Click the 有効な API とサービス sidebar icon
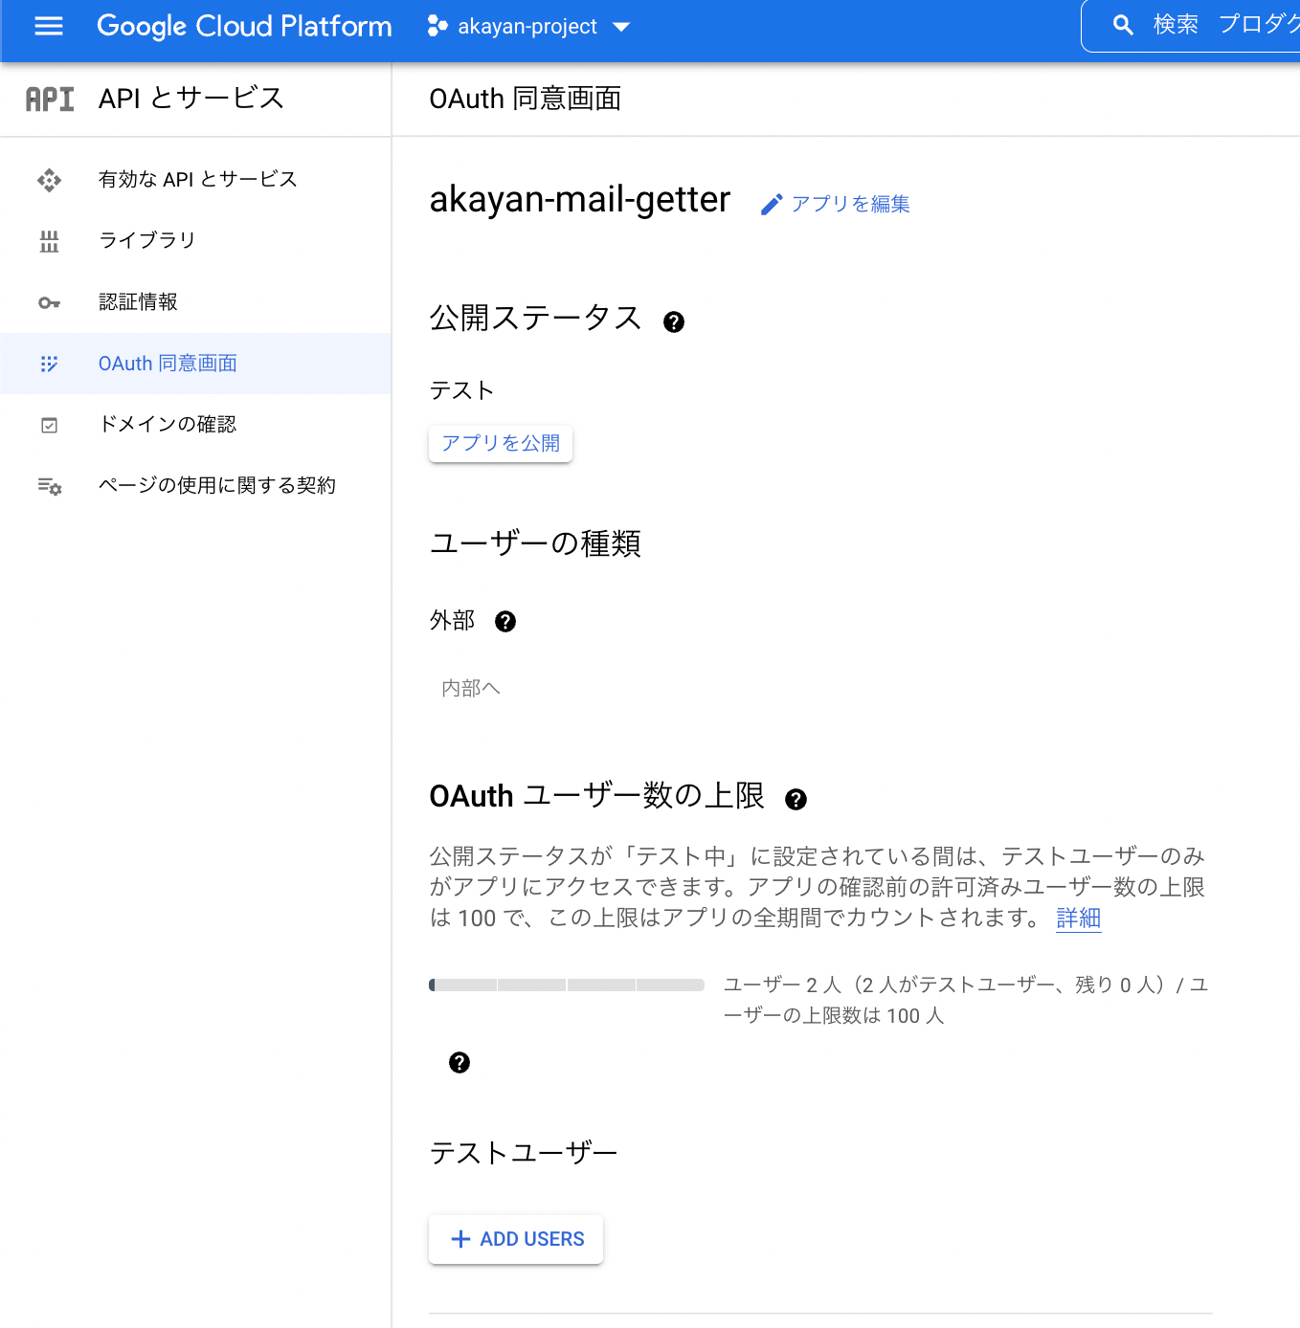This screenshot has height=1328, width=1300. point(49,180)
